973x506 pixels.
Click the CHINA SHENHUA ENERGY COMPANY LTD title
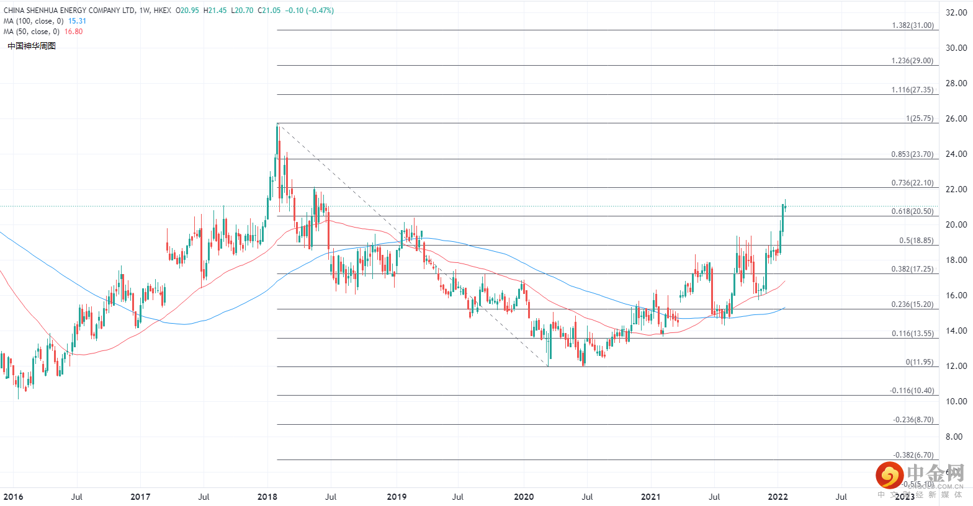pos(68,11)
